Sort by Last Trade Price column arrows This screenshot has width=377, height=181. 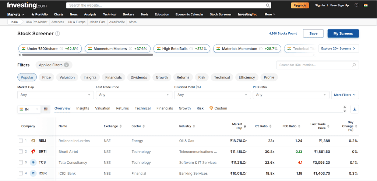[x=328, y=126]
